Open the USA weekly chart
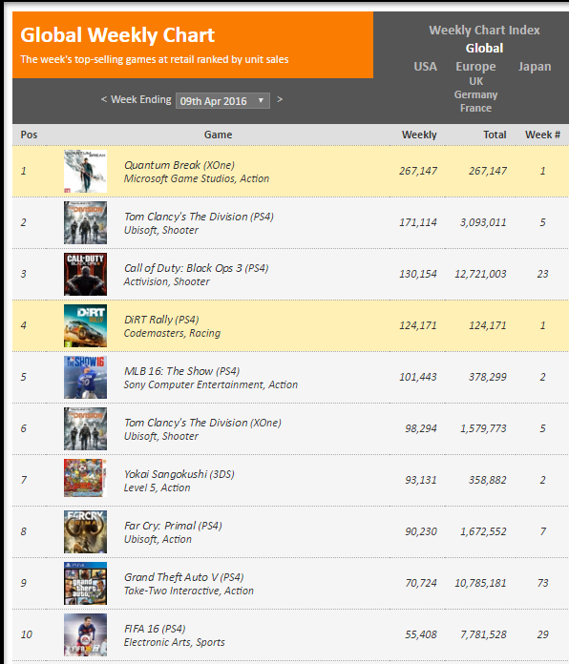 coord(425,67)
